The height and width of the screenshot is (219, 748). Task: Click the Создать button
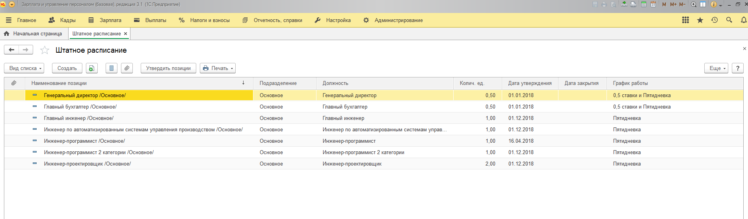tap(67, 68)
